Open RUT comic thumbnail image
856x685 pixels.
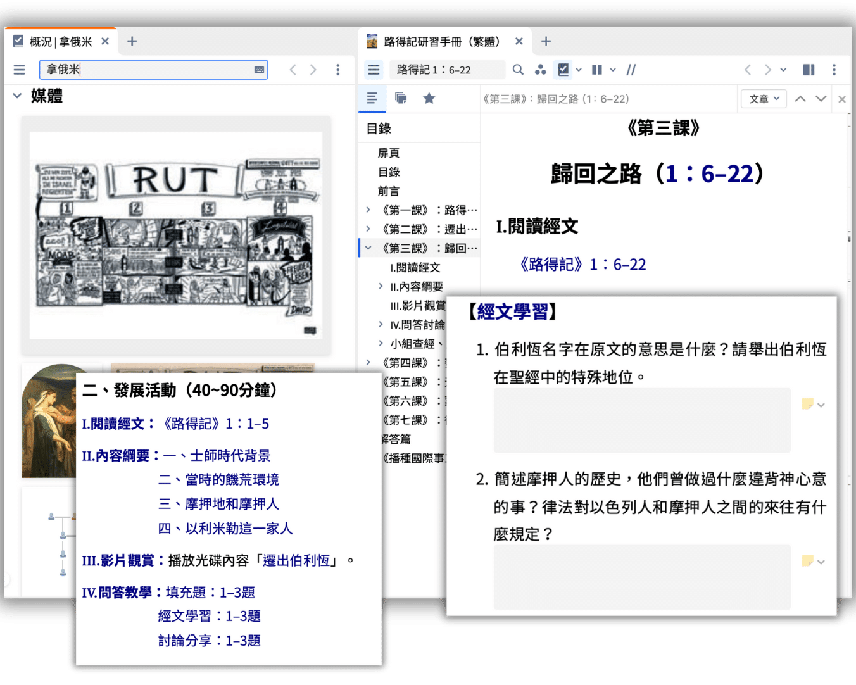pos(176,236)
